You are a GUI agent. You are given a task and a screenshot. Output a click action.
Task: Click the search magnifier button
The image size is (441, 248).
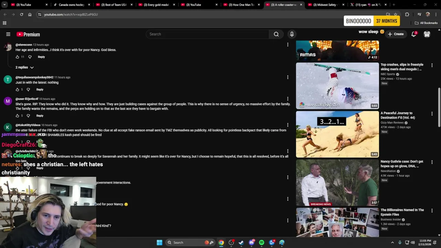276,34
